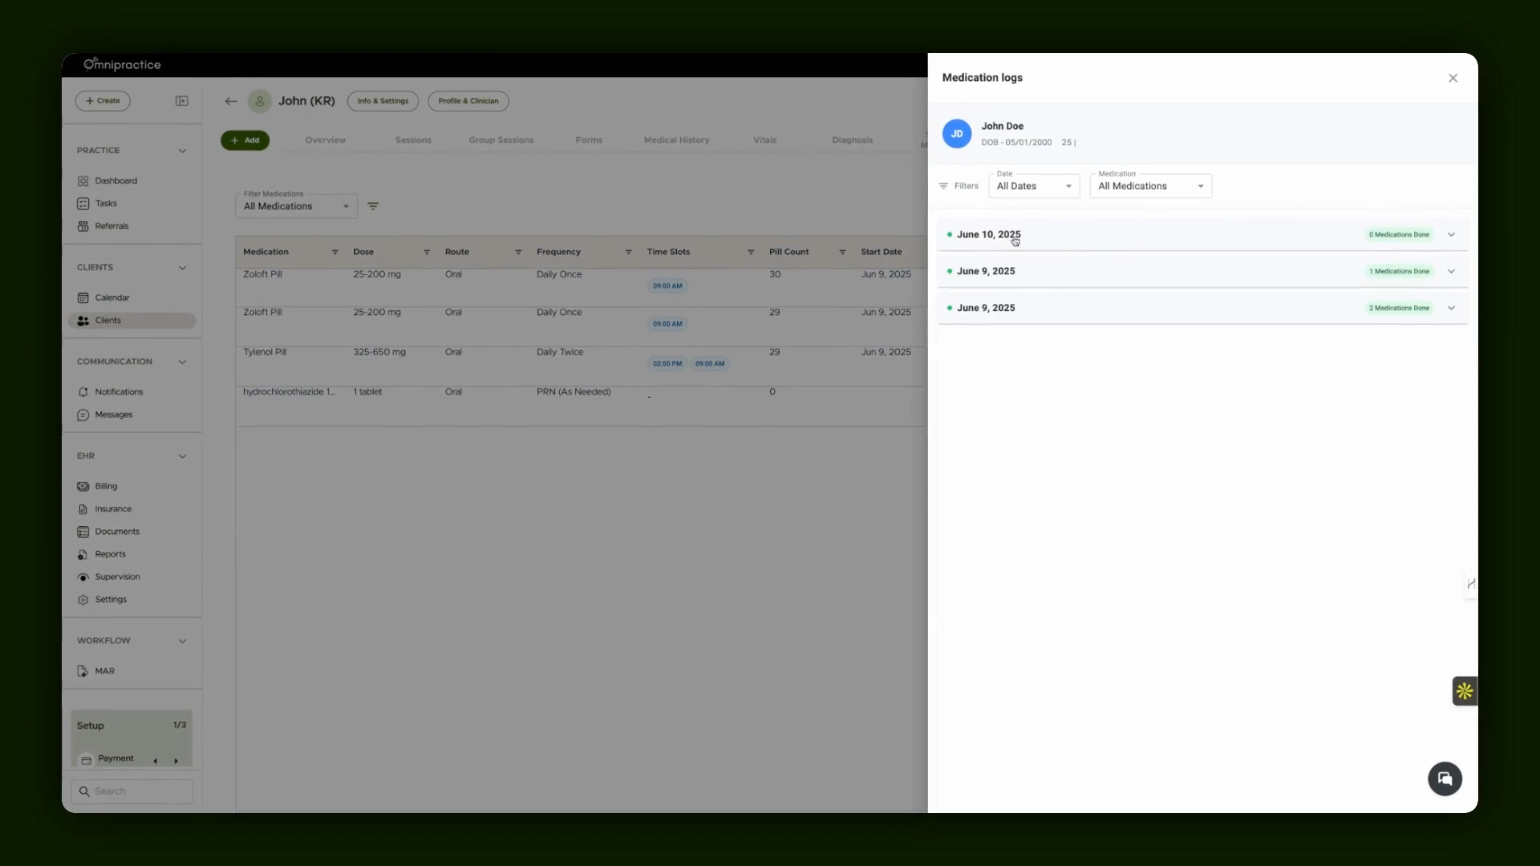Close the Medication logs panel
The image size is (1540, 866).
[1453, 79]
